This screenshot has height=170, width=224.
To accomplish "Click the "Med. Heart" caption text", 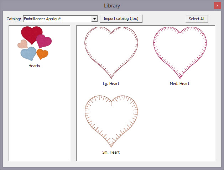I will (179, 84).
